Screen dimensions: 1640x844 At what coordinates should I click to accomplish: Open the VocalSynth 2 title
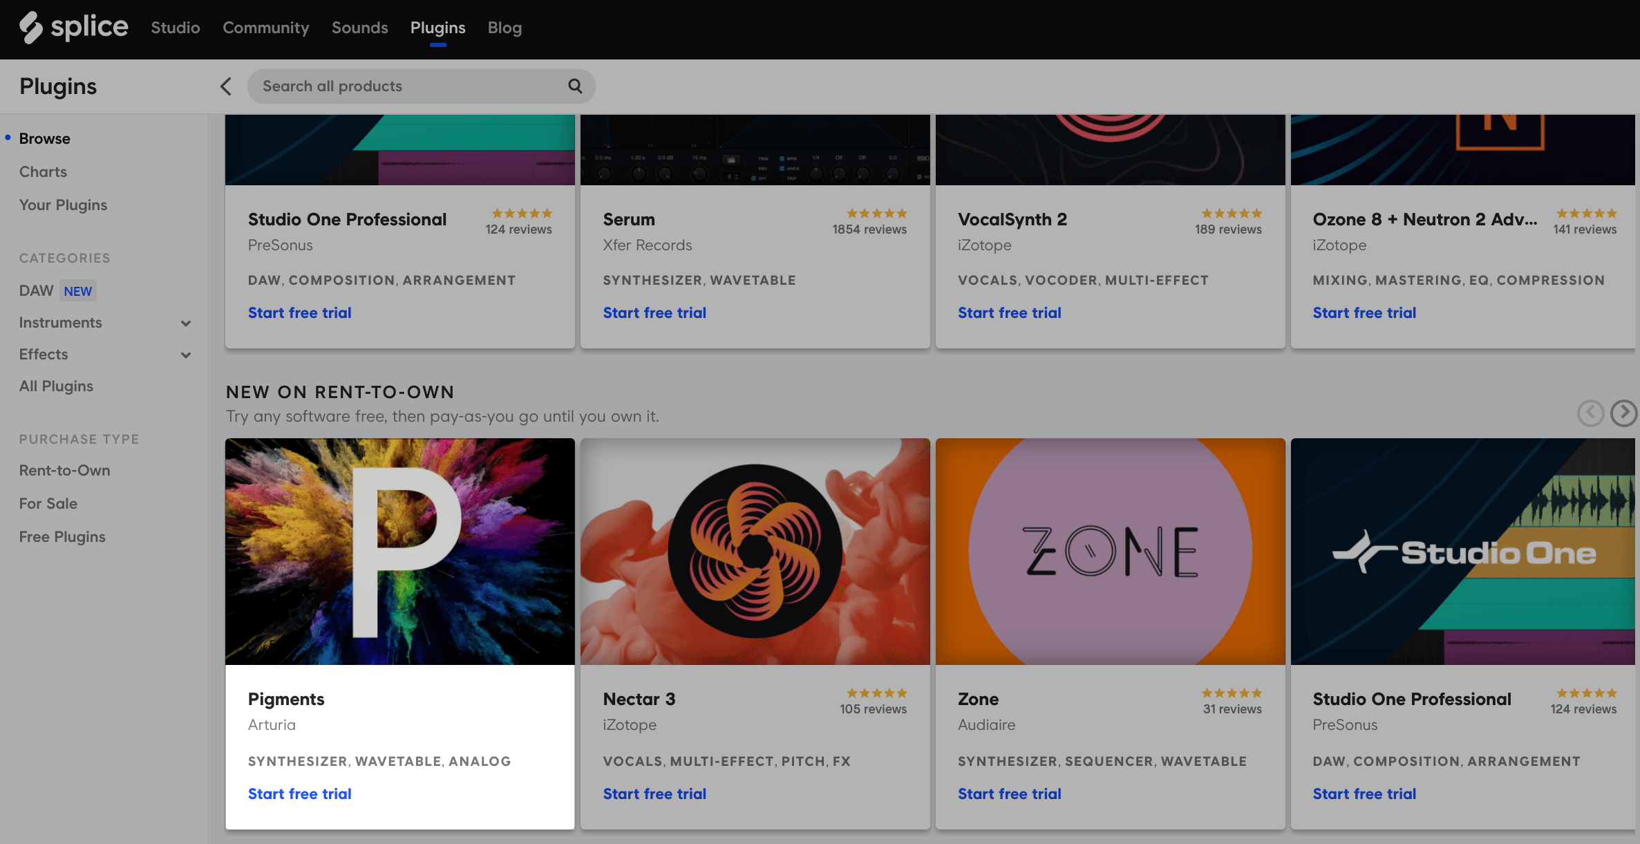tap(1012, 219)
